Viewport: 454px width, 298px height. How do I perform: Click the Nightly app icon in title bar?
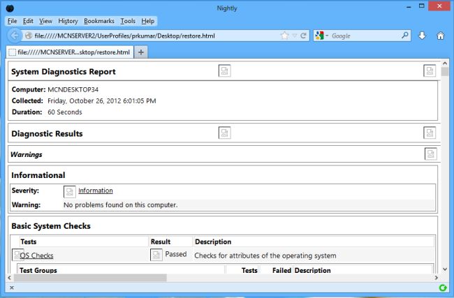(x=10, y=8)
